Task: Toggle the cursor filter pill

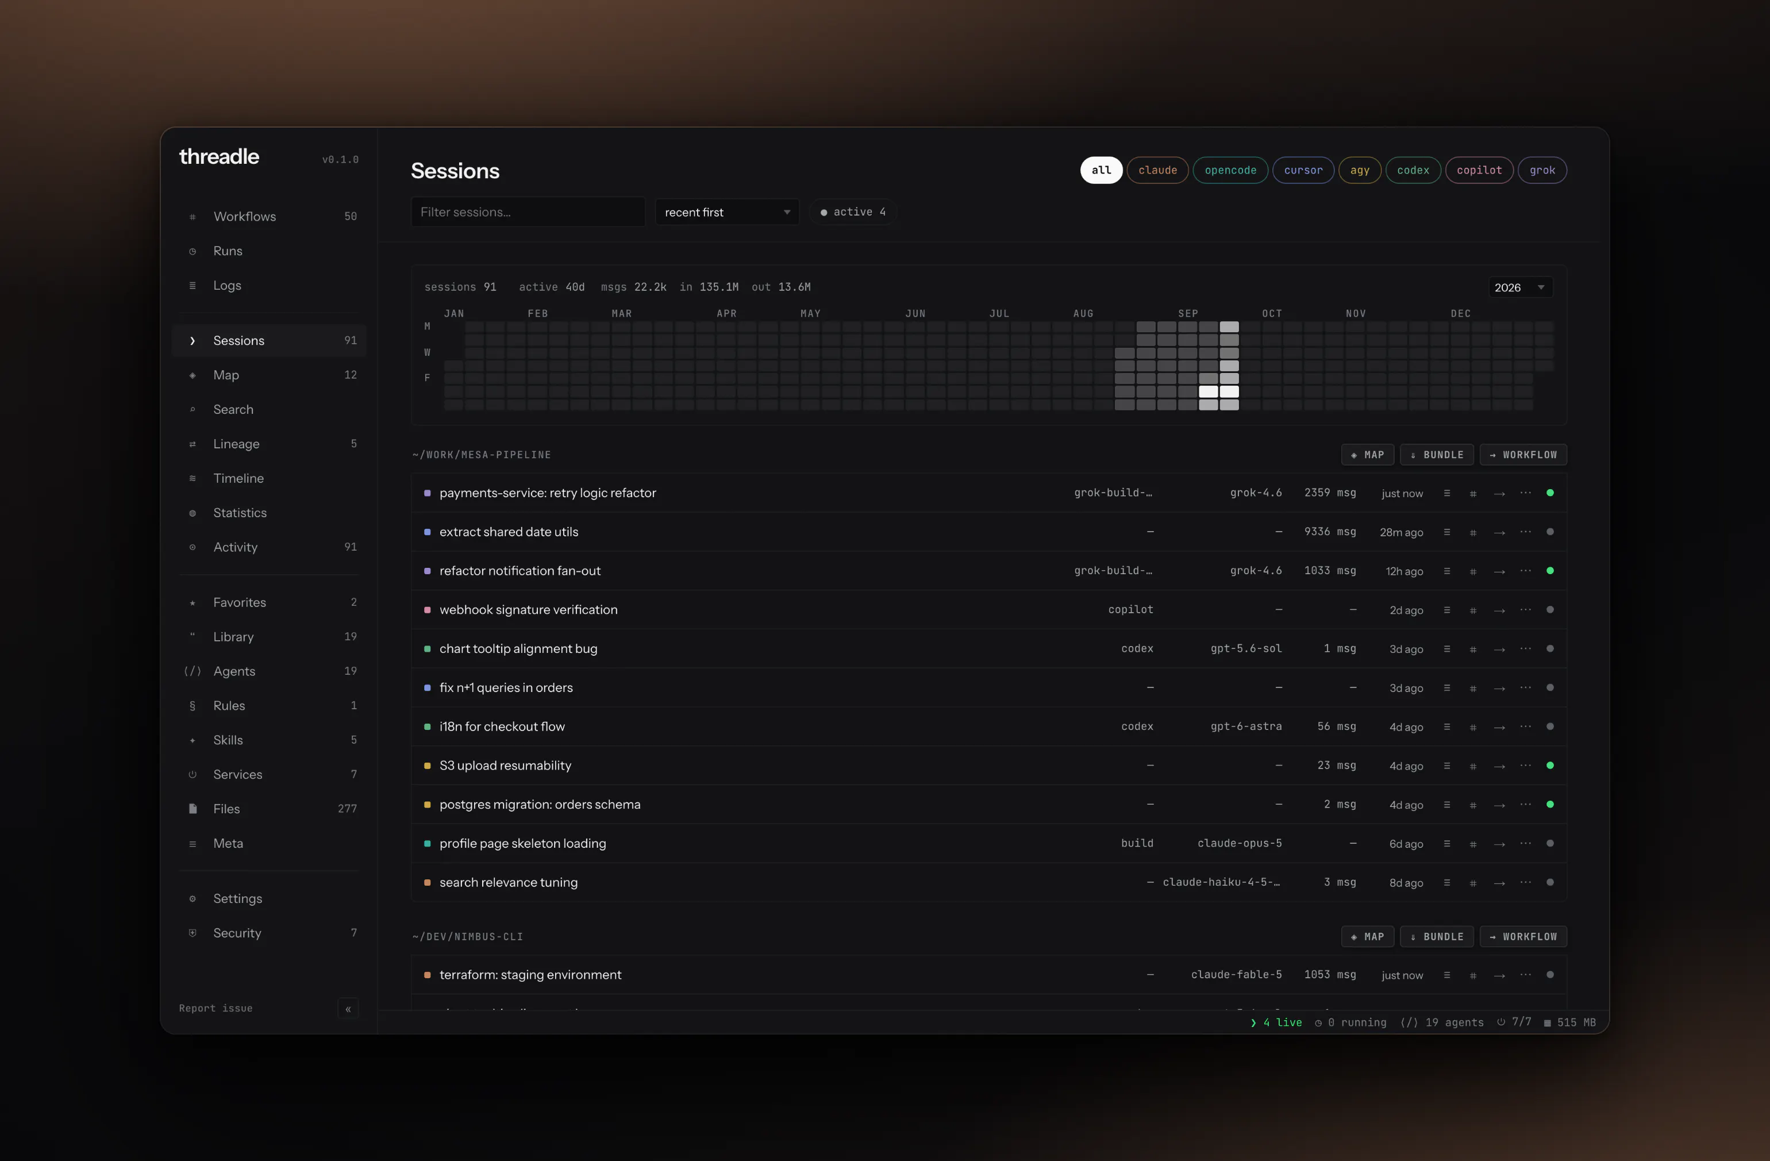Action: [x=1303, y=170]
